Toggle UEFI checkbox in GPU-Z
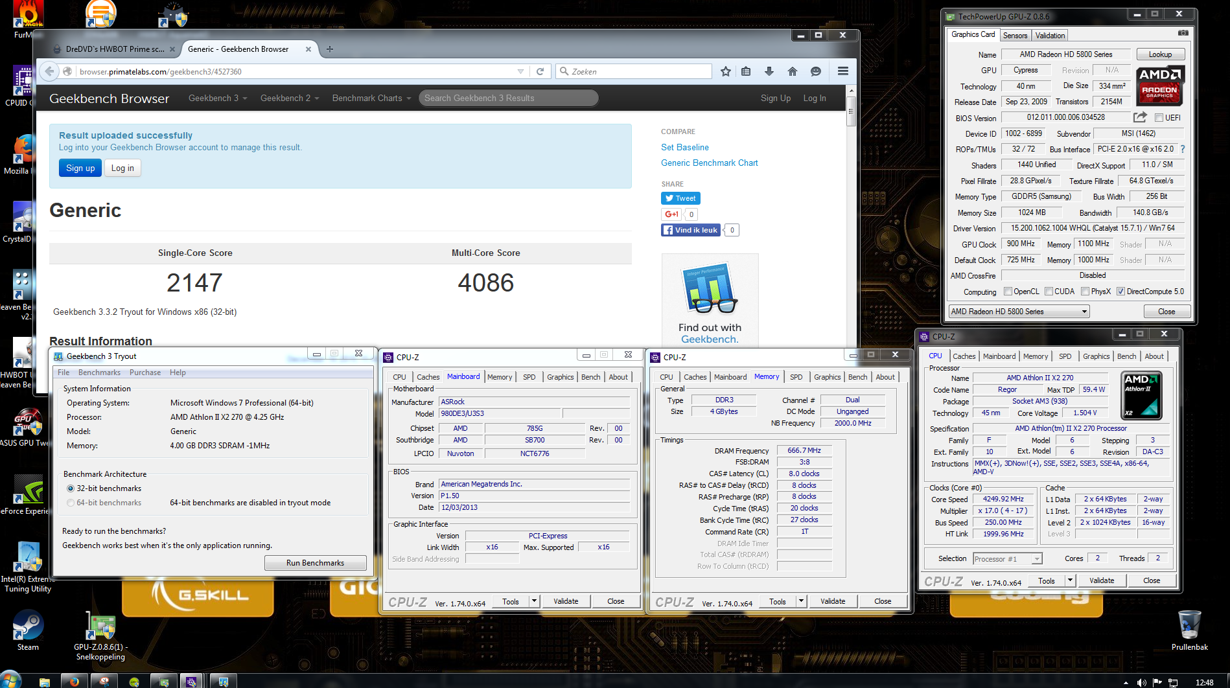Viewport: 1230px width, 688px height. coord(1159,118)
